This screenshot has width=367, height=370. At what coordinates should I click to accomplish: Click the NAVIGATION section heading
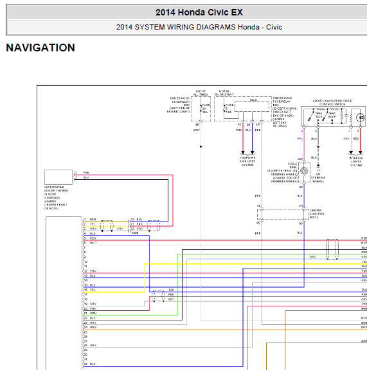tap(40, 48)
